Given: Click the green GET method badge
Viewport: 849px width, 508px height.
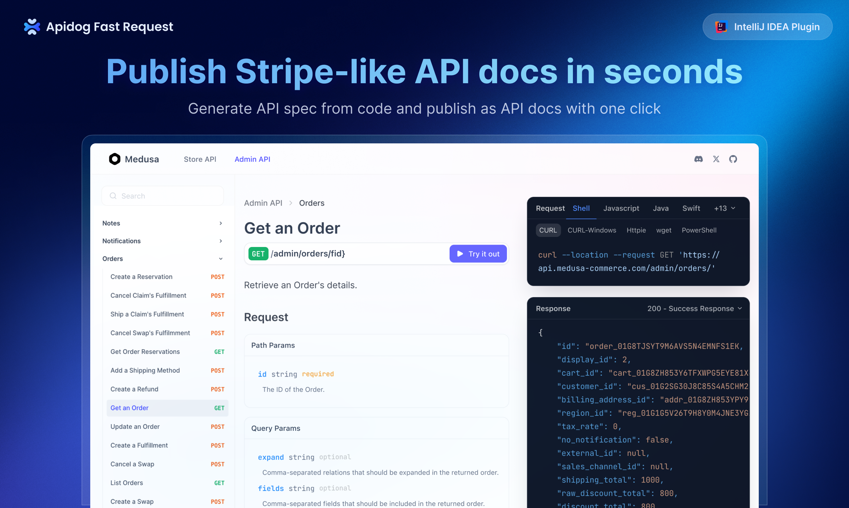Looking at the screenshot, I should tap(258, 254).
